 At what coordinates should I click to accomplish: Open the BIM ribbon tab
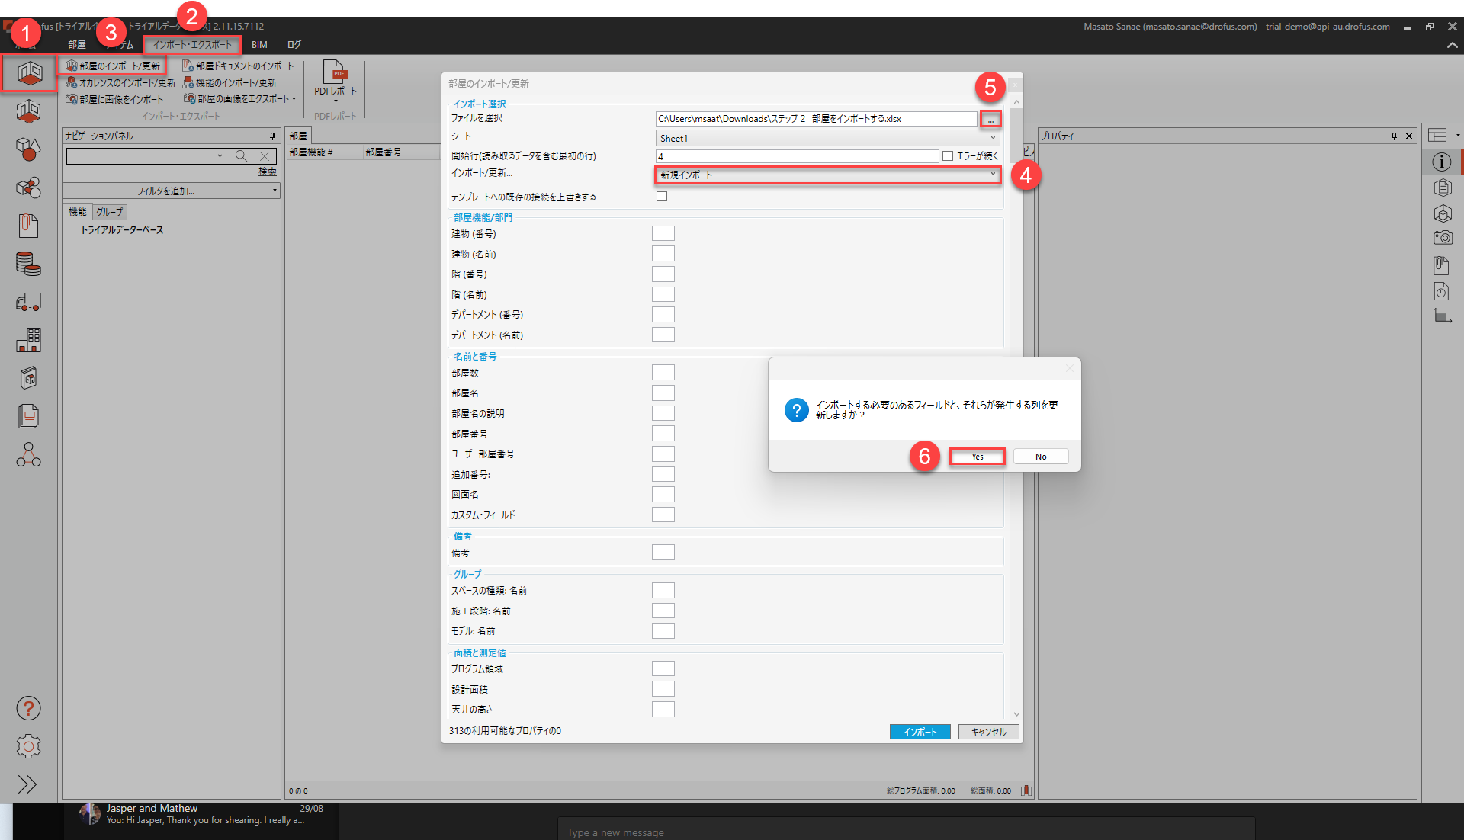(x=259, y=45)
